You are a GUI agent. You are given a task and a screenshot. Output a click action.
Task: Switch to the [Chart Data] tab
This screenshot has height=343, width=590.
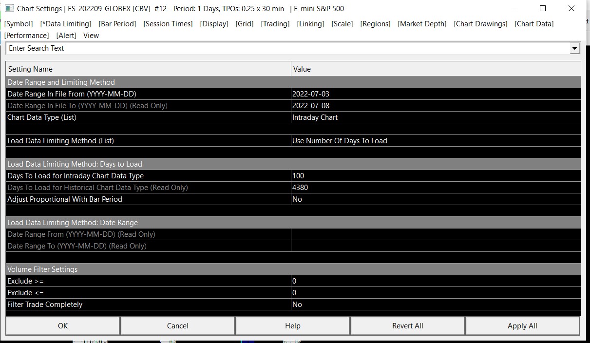(x=534, y=24)
